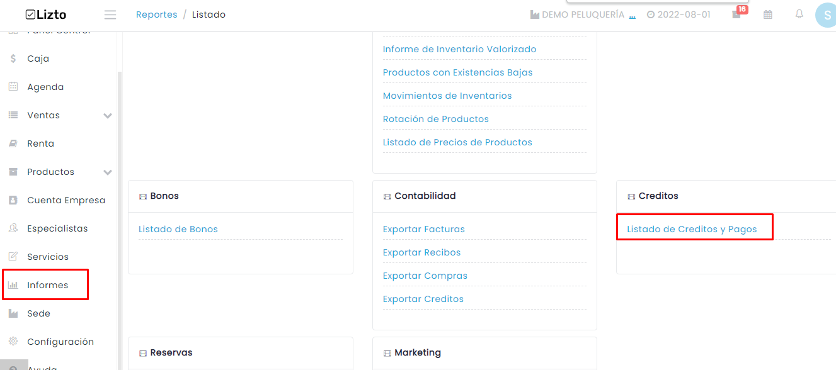
Task: Expand the Productos submenu chevron
Action: (x=108, y=172)
